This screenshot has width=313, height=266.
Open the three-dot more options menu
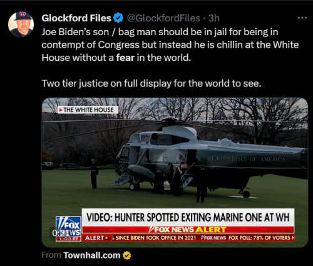point(302,18)
